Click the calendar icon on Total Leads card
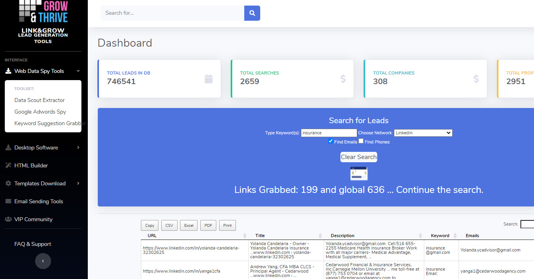The image size is (534, 279). click(x=208, y=79)
